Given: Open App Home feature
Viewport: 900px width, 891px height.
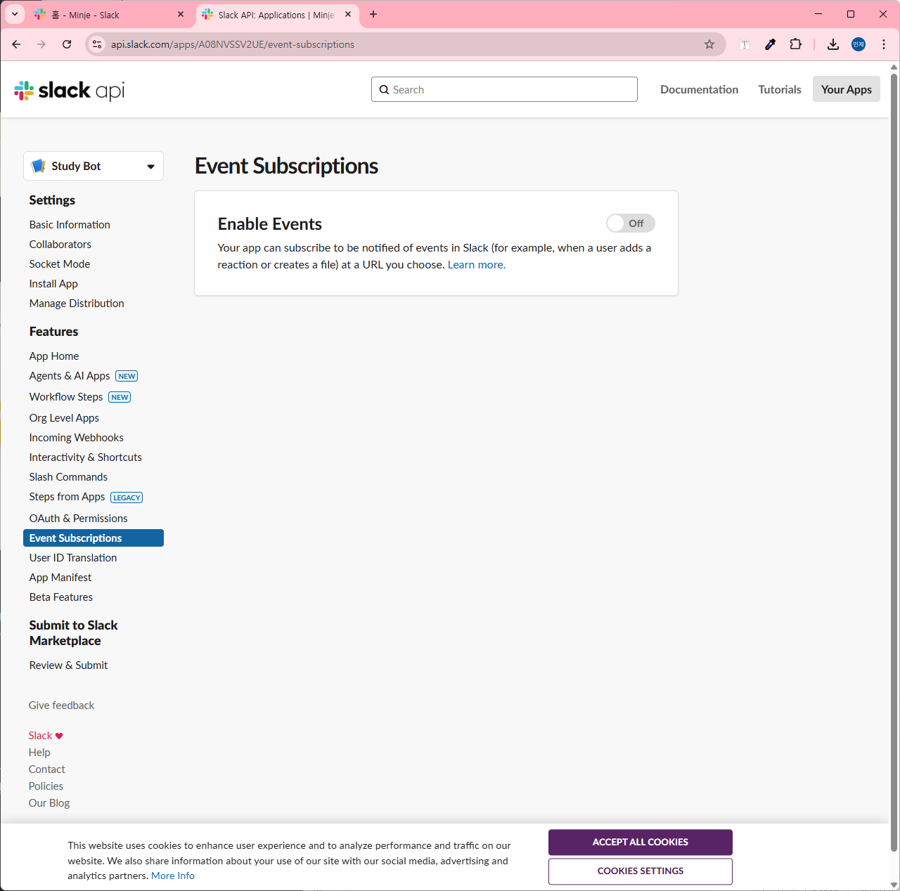Looking at the screenshot, I should tap(54, 356).
